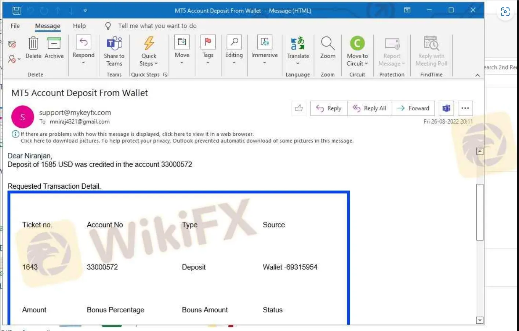Click the ribbon display options icon
Viewport: 519px width, 331px height.
[x=407, y=10]
